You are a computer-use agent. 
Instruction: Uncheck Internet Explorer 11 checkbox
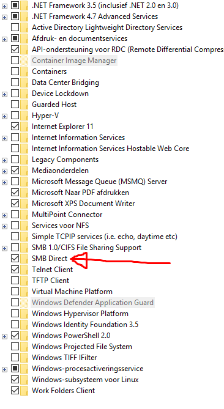pos(15,127)
